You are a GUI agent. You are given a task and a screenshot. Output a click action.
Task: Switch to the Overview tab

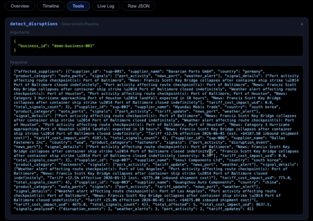pos(20,6)
